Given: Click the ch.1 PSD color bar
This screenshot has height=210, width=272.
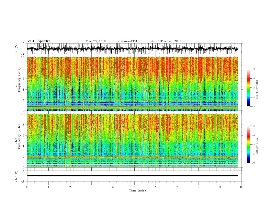Looking at the screenshot, I should coord(249,88).
